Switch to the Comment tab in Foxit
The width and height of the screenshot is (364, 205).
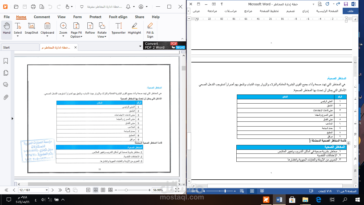coord(42,17)
